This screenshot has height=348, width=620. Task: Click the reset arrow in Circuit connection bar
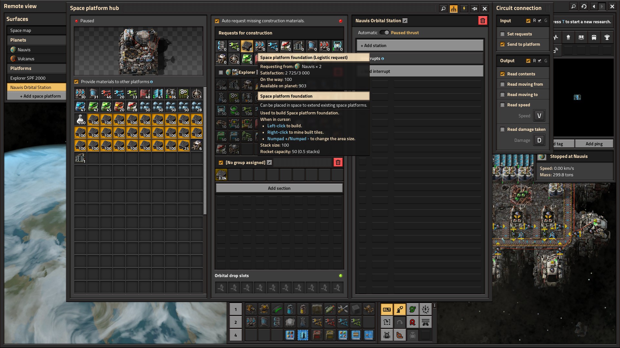tap(584, 6)
